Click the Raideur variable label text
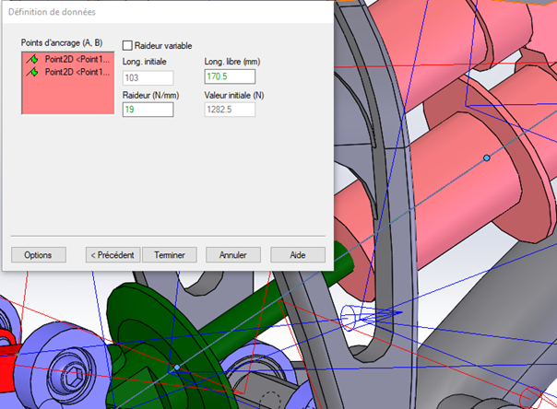557x409 pixels. click(x=163, y=46)
